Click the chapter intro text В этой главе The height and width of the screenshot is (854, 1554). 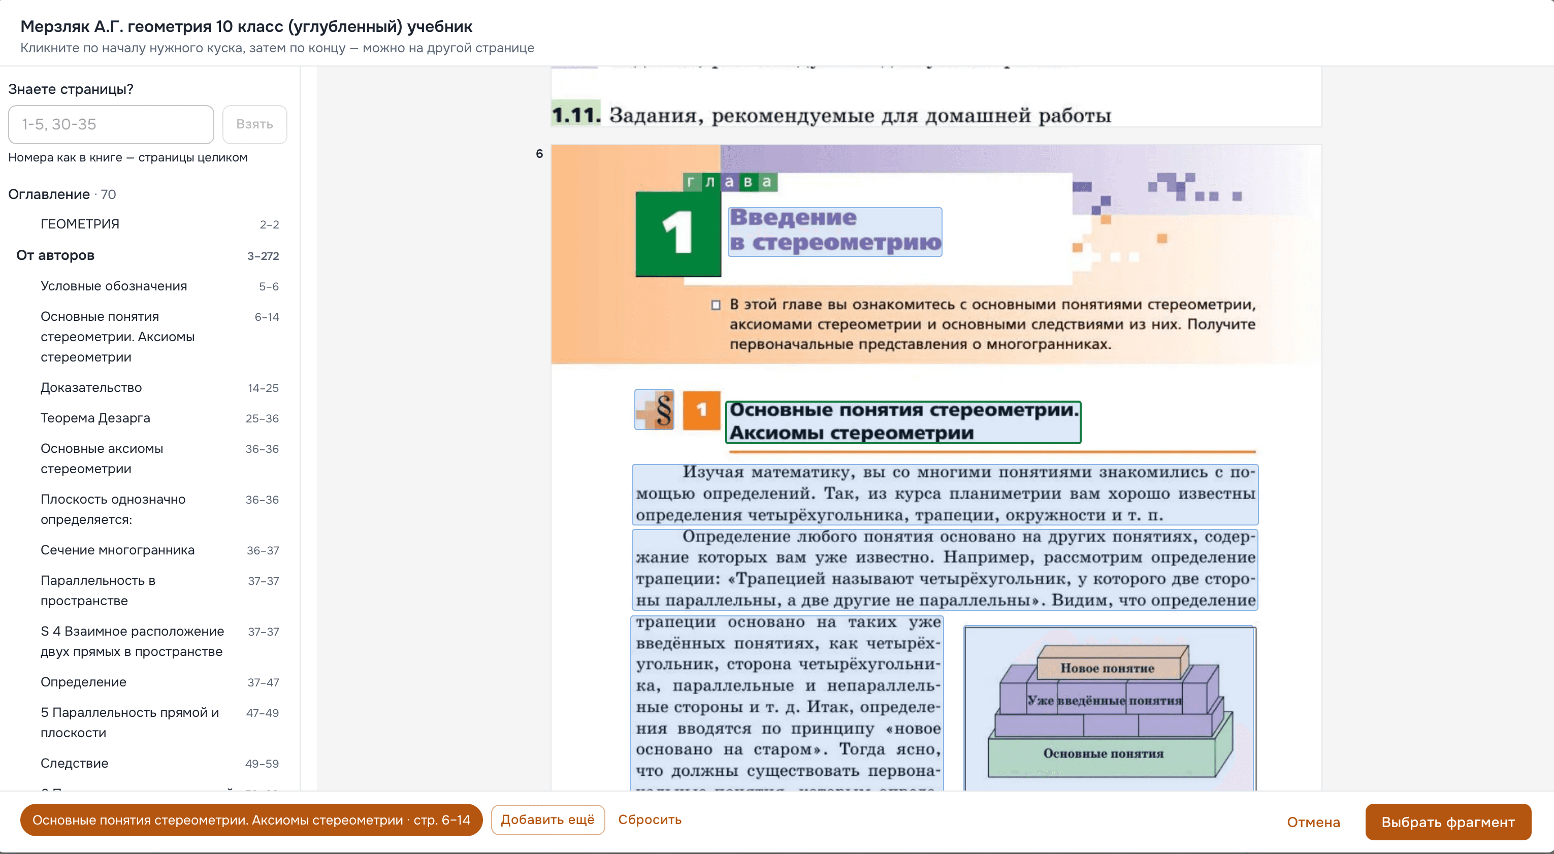click(x=992, y=324)
